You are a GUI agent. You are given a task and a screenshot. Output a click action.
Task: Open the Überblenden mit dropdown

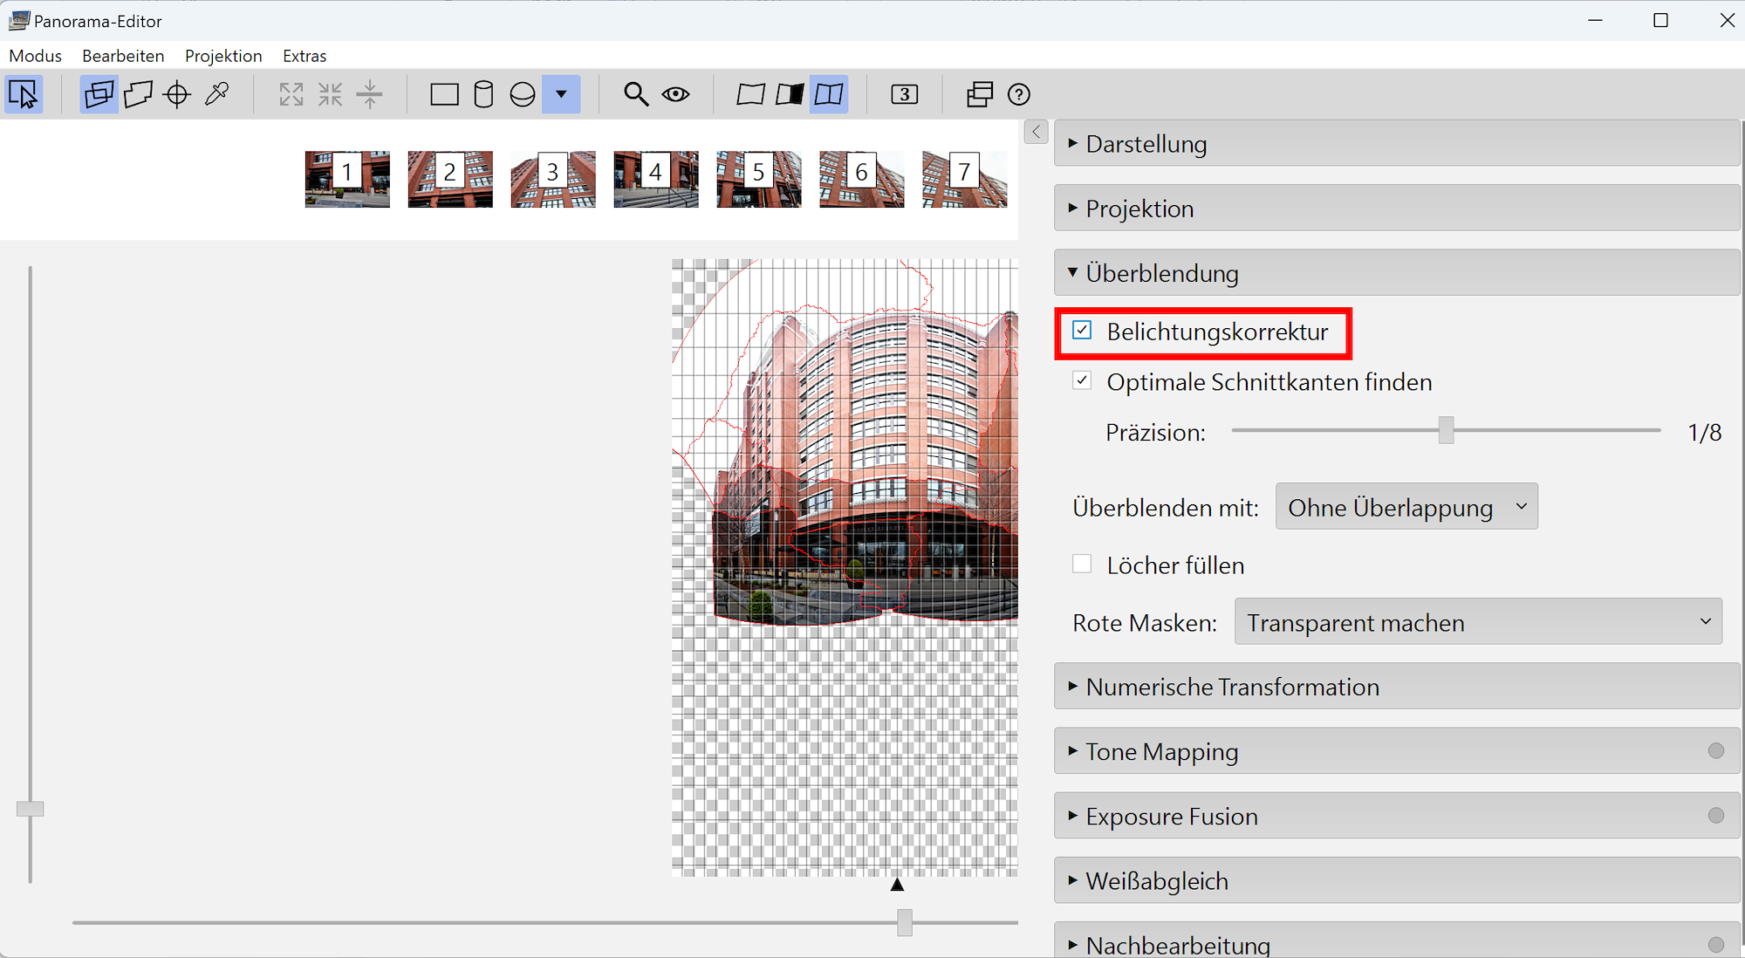(1406, 507)
